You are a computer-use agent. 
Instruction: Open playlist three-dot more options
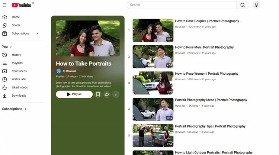116,94
